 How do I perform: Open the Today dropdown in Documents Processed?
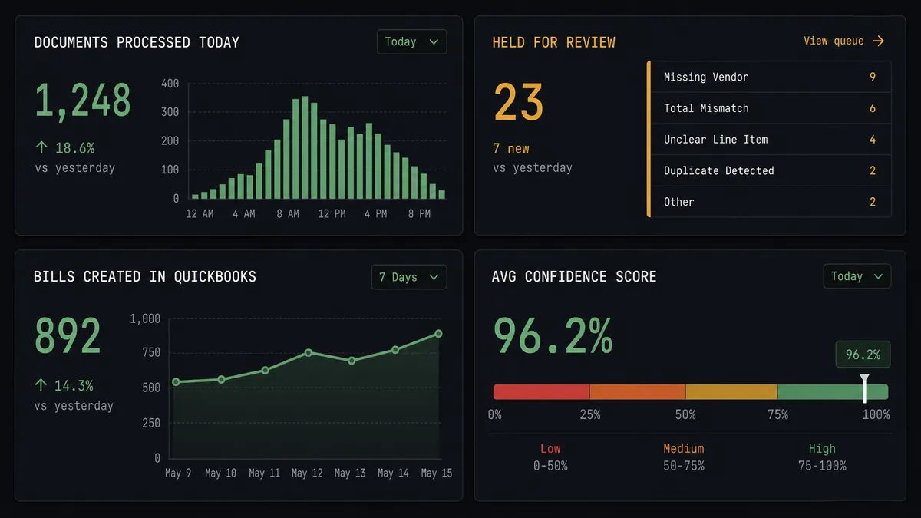(x=412, y=41)
